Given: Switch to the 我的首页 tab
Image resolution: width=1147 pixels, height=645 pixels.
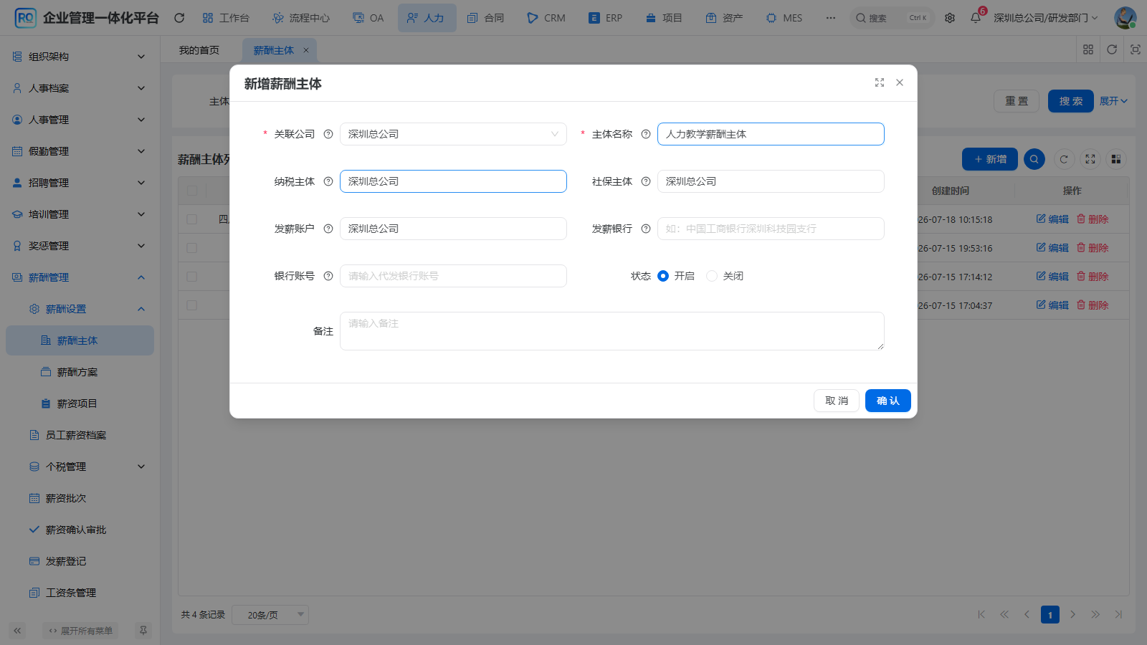Looking at the screenshot, I should coord(199,50).
